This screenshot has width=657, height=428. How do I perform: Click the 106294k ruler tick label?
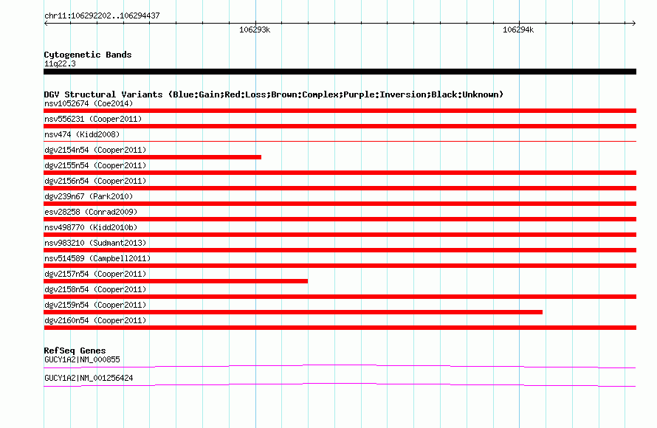click(x=518, y=30)
